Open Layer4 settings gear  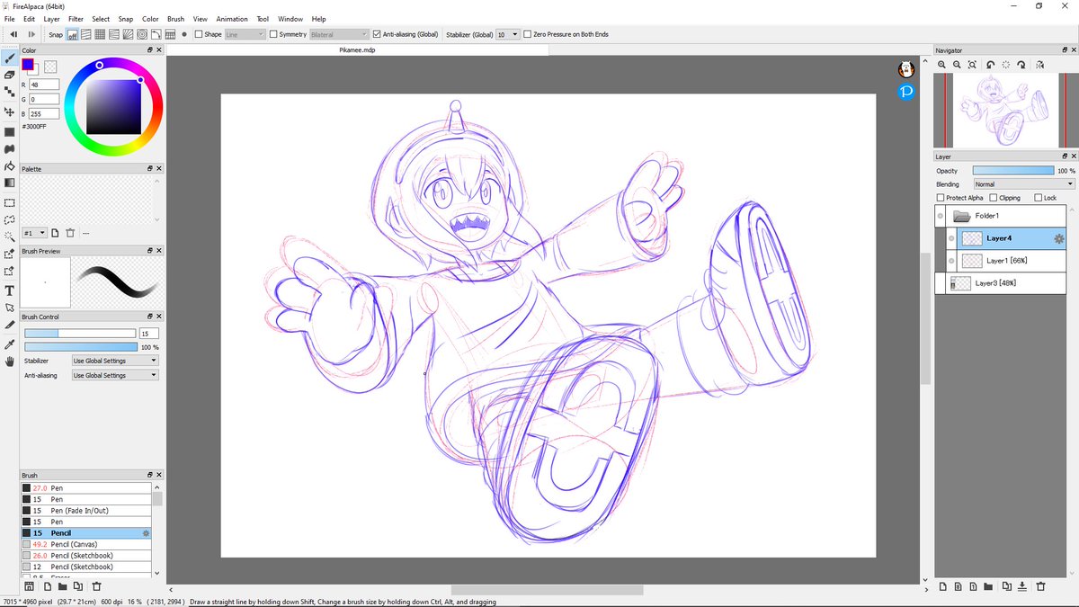pos(1058,238)
